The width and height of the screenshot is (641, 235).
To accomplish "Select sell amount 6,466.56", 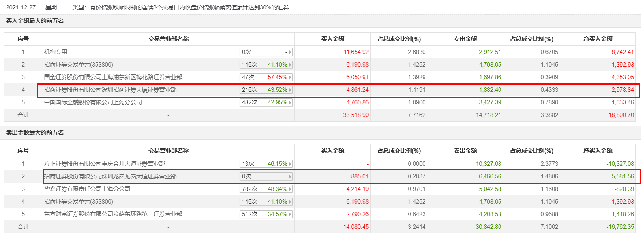I will coord(490,176).
